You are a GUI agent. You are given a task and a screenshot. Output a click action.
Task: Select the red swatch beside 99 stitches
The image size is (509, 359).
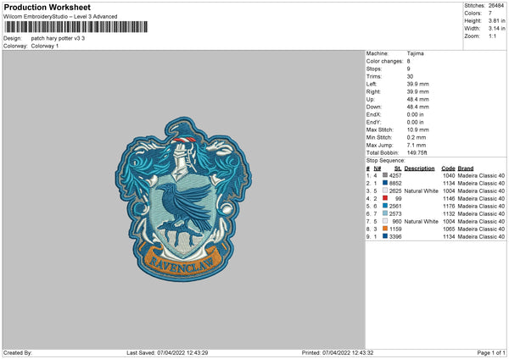[x=385, y=198]
